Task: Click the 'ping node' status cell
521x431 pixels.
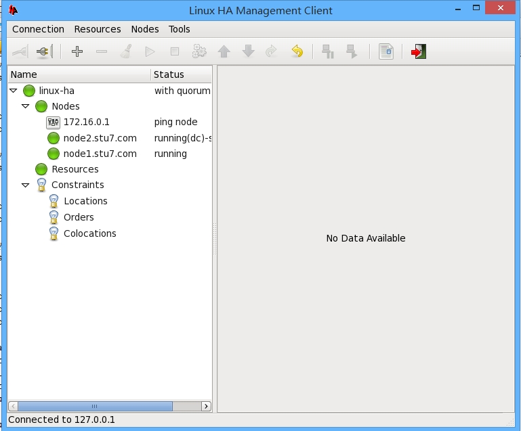Action: (175, 122)
